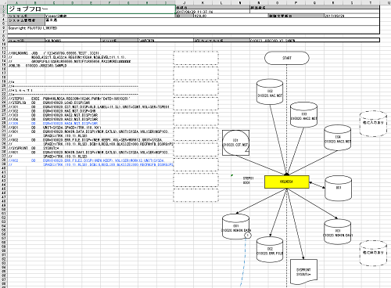Select the O02 ERR.FILE cylinder shape
391x288 pixels.
point(270,250)
